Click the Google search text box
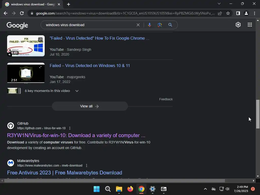Image resolution: width=260 pixels, height=195 pixels. pyautogui.click(x=90, y=25)
